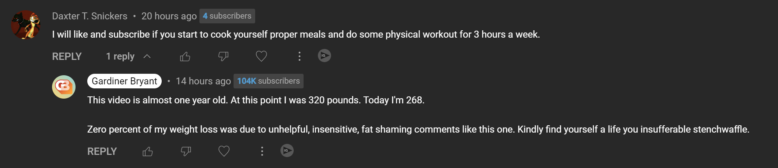The height and width of the screenshot is (168, 778).
Task: Heart Gardiner Bryant's reply
Action: click(x=224, y=151)
